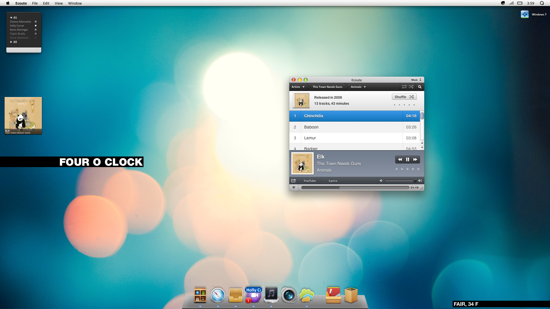Click the fifth album rating dot
The height and width of the screenshot is (309, 550).
point(414,105)
